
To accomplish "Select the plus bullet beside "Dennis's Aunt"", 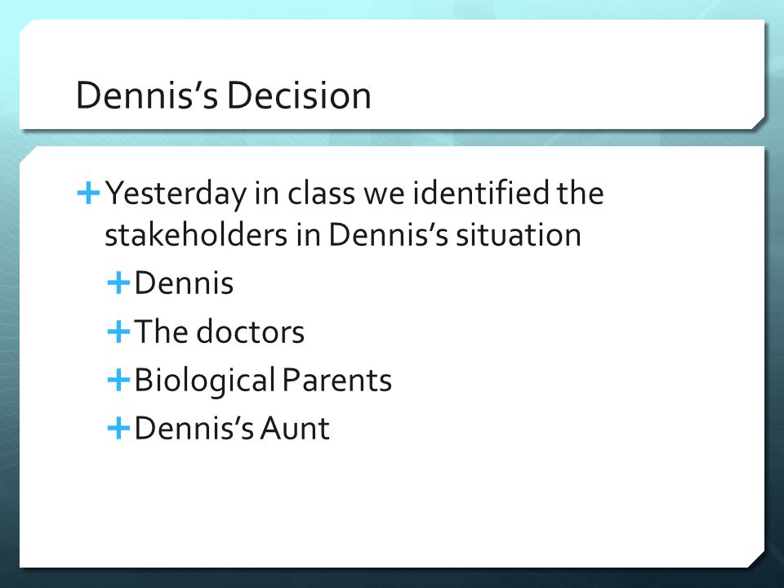I will click(x=118, y=429).
